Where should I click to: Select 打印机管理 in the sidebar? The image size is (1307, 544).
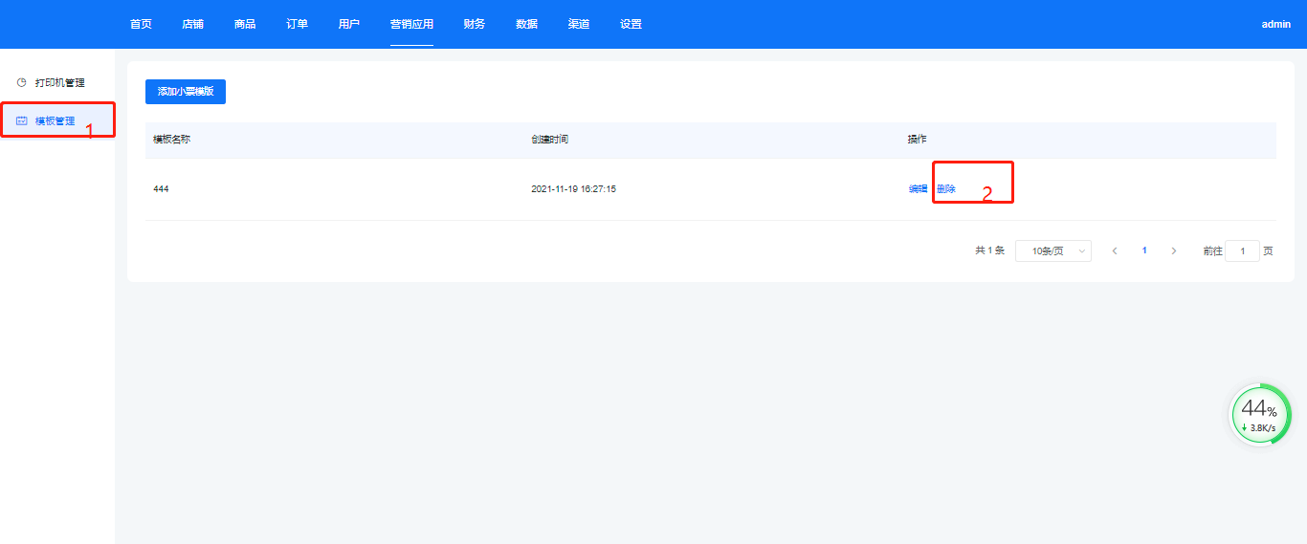pyautogui.click(x=59, y=83)
